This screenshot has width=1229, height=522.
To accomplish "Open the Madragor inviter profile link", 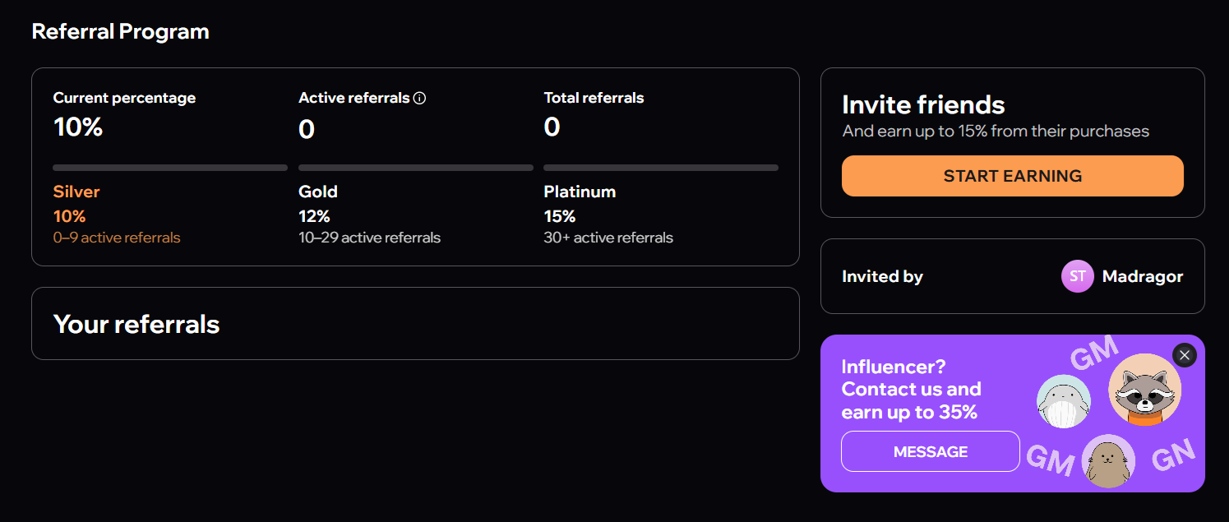I will [x=1142, y=277].
